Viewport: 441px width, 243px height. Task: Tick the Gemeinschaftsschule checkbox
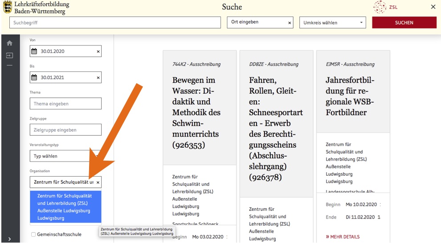pos(33,234)
